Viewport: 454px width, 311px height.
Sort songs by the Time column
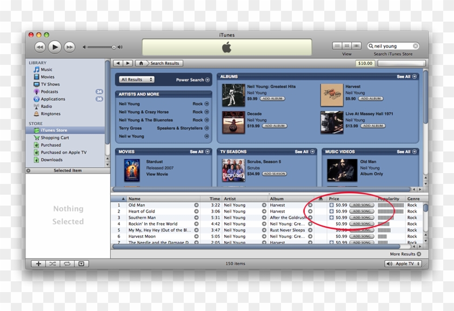click(211, 199)
